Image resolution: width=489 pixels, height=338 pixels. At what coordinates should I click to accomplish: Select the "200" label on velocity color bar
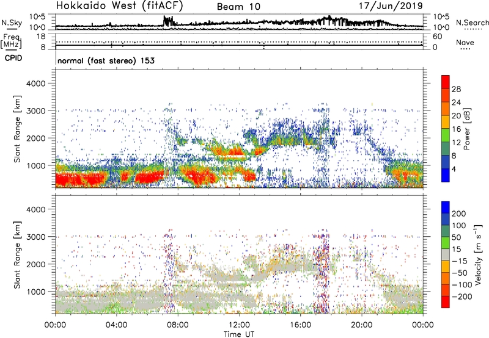(x=459, y=214)
